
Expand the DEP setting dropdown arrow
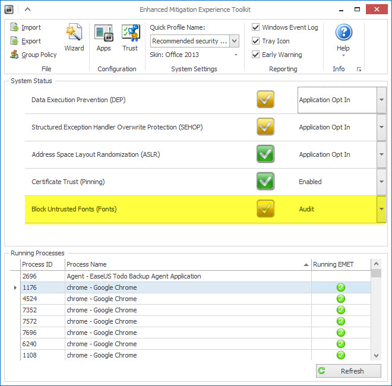[381, 100]
